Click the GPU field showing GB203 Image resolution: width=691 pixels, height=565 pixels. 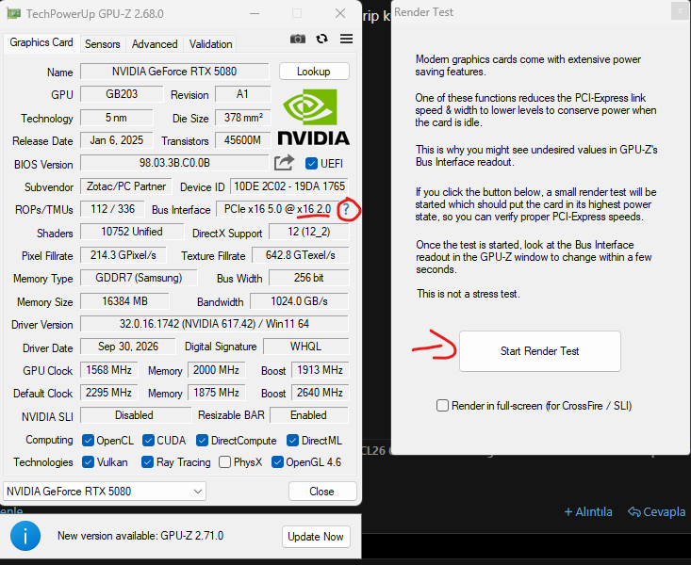coord(122,94)
